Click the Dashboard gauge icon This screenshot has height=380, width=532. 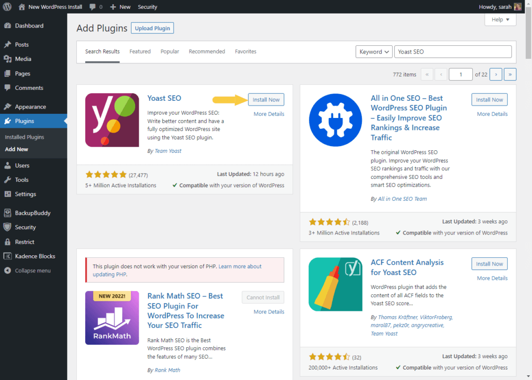click(7, 25)
